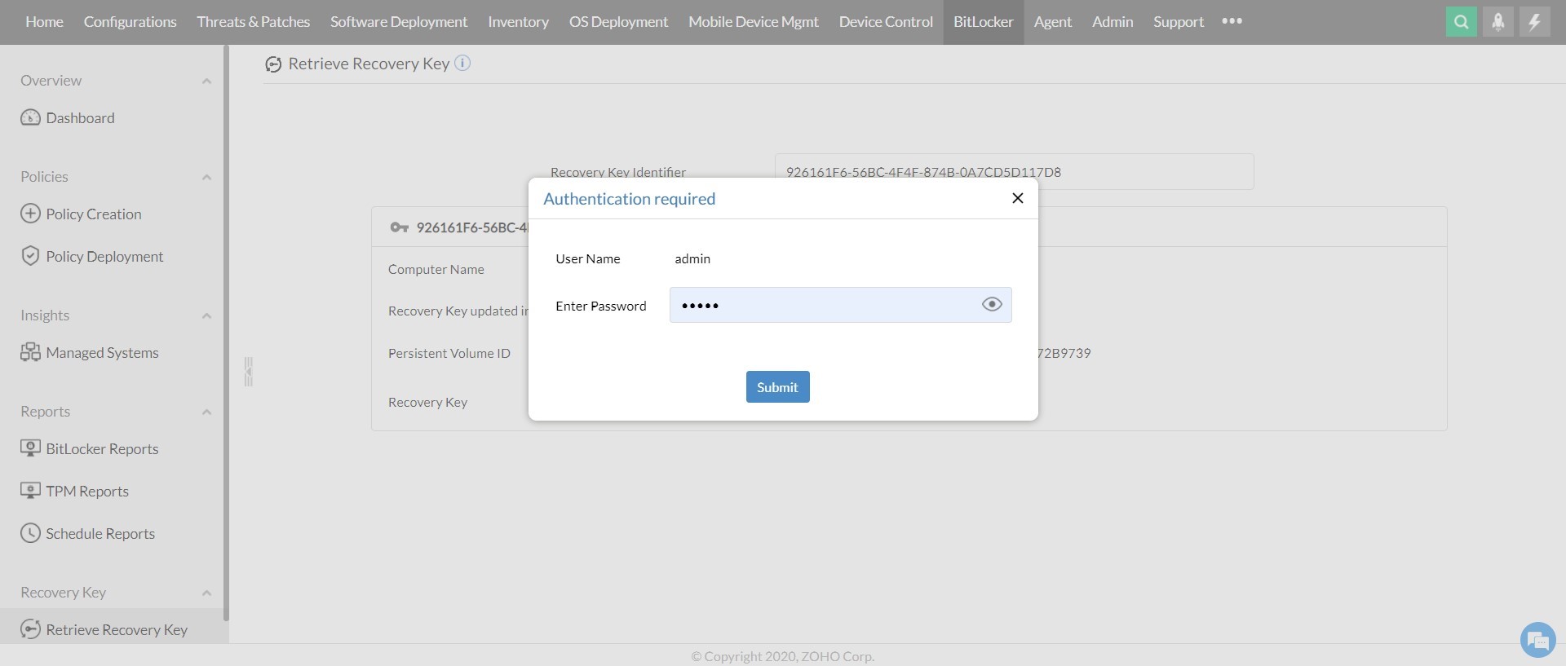Click the Dashboard gauge icon
The height and width of the screenshot is (666, 1566).
(30, 117)
